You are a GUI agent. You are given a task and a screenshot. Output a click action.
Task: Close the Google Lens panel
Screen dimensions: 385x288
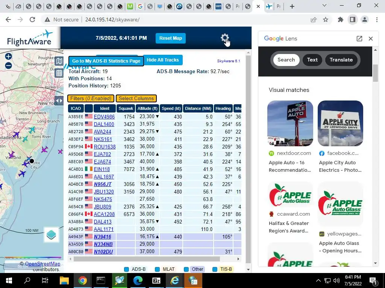371,39
